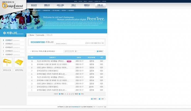Open post number 2 subject
Viewport: 191px width, 111px height.
coord(48,87)
